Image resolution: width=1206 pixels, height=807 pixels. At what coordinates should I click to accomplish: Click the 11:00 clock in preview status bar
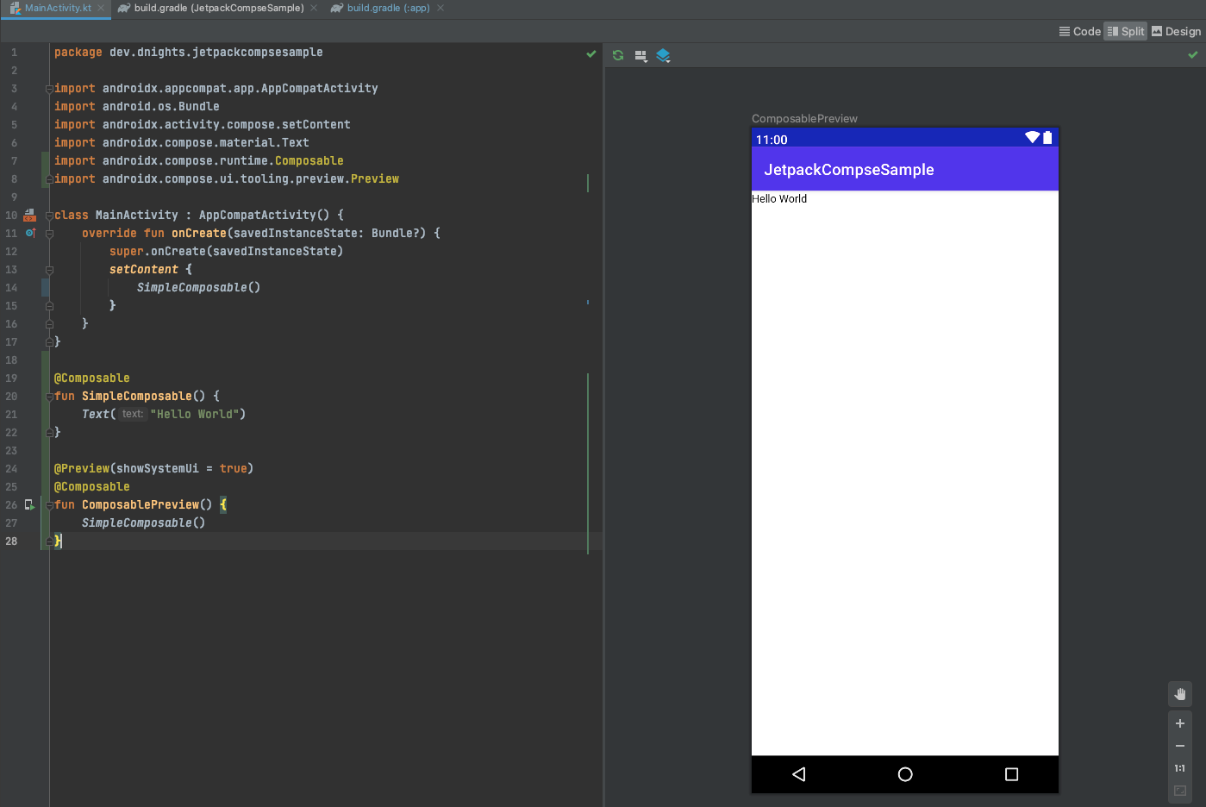point(772,140)
